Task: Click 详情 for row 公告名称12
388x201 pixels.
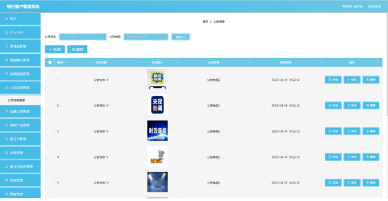Action: click(333, 131)
